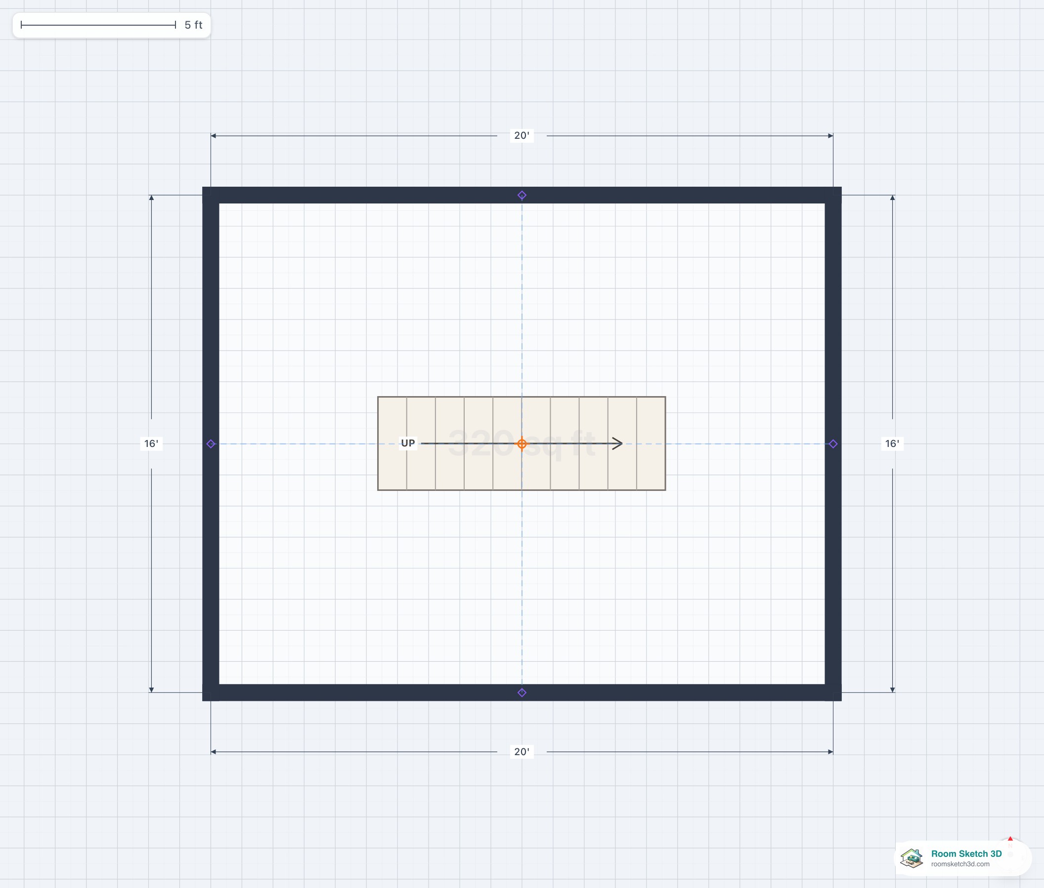This screenshot has height=888, width=1044.
Task: Click the orange center crosshair on the staircase
Action: coord(522,444)
